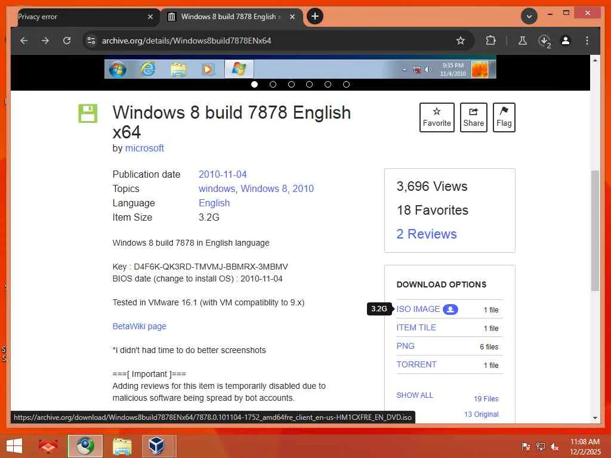Viewport: 611px width, 458px height.
Task: View site information icon in address bar
Action: (91, 41)
